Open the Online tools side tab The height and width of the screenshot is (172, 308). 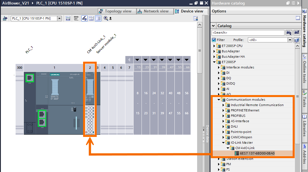point(305,71)
